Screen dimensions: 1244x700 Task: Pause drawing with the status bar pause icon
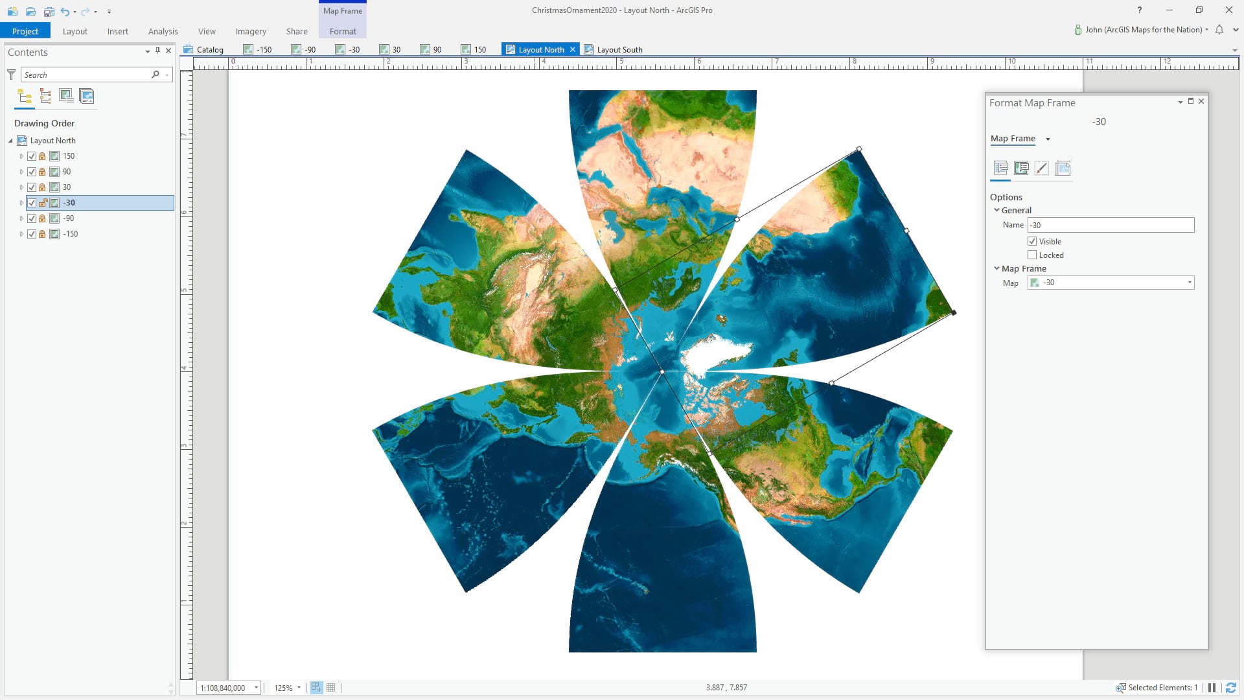coord(1212,688)
